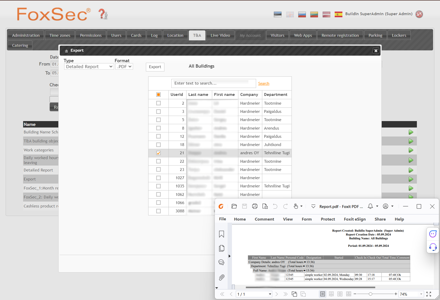Viewport: 440px width, 300px height.
Task: Go to next page in Foxit
Action: pos(277,294)
